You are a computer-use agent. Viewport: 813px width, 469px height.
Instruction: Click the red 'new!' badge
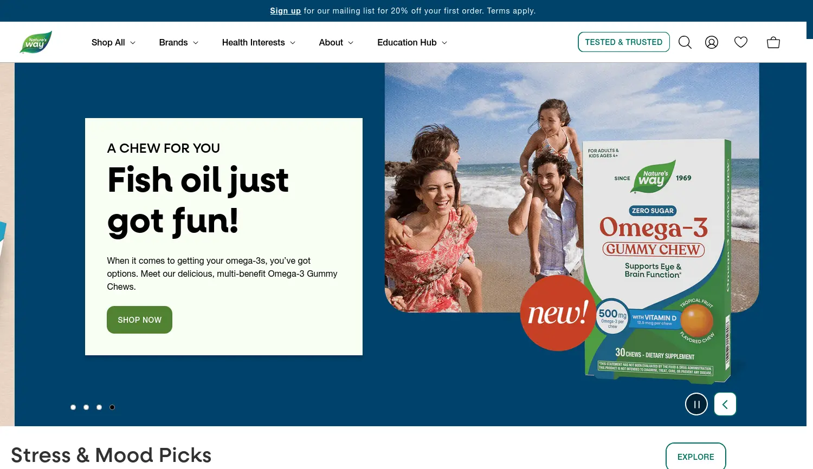click(557, 313)
